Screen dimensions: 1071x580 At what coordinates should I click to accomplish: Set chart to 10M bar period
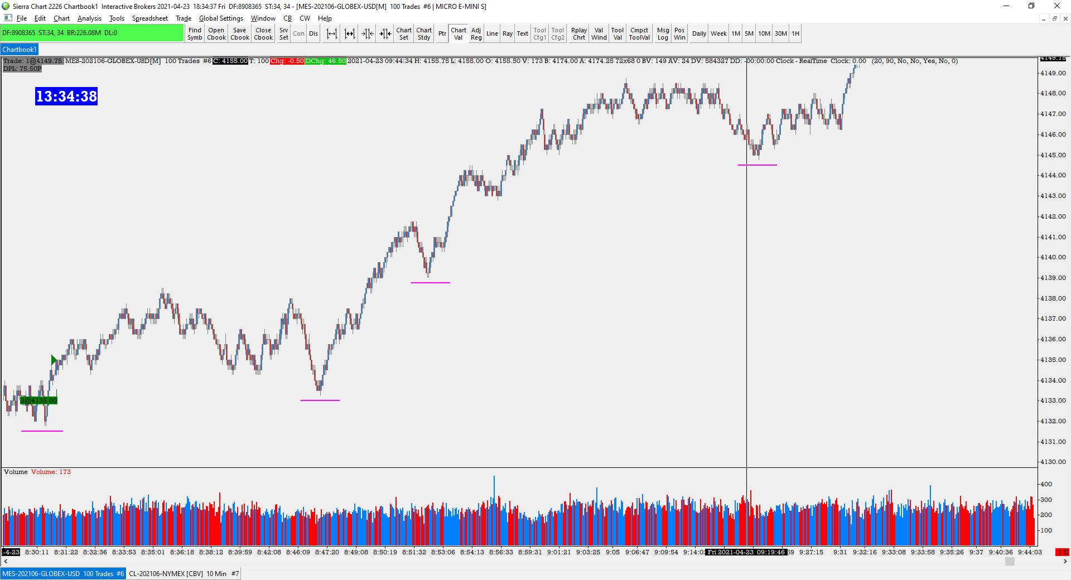point(764,34)
